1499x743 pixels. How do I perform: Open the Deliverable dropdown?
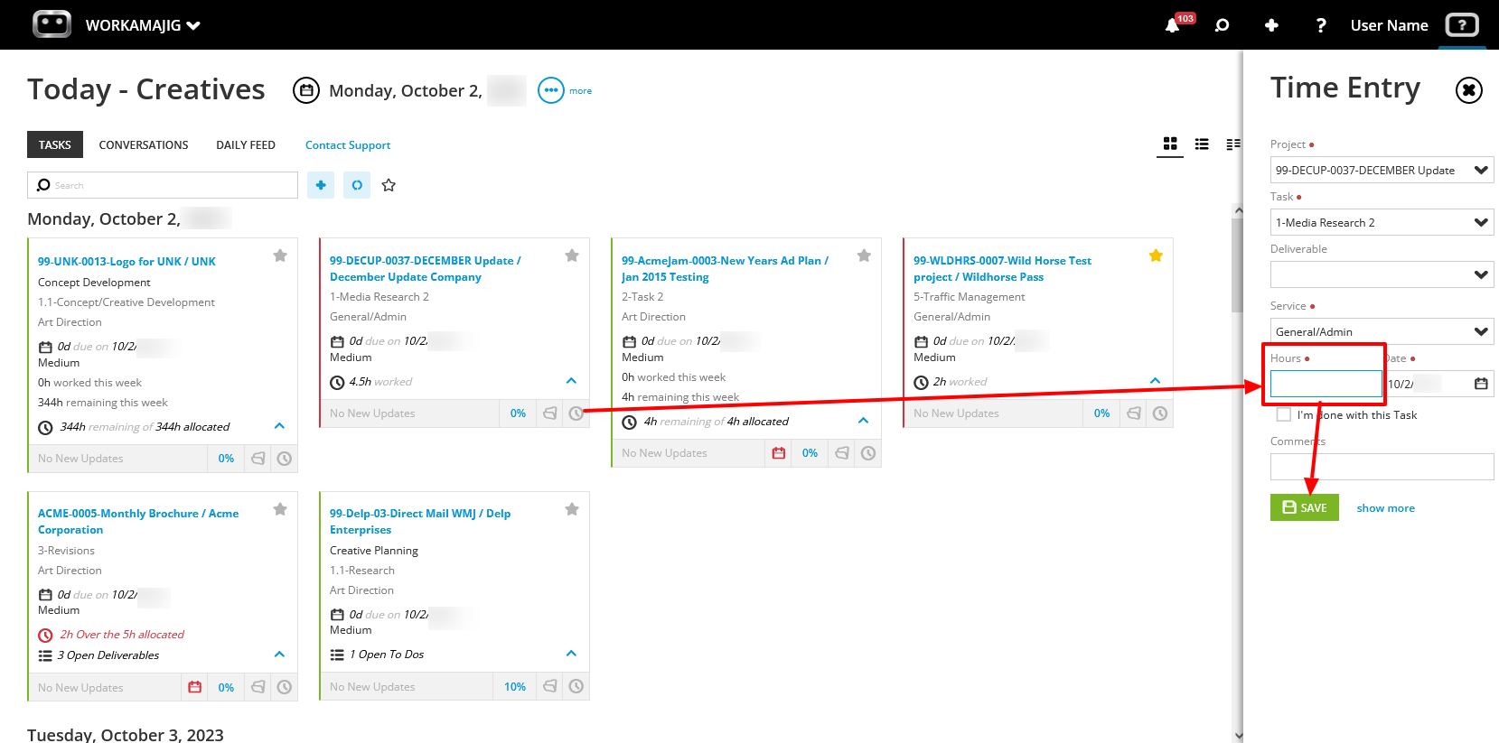[1382, 274]
